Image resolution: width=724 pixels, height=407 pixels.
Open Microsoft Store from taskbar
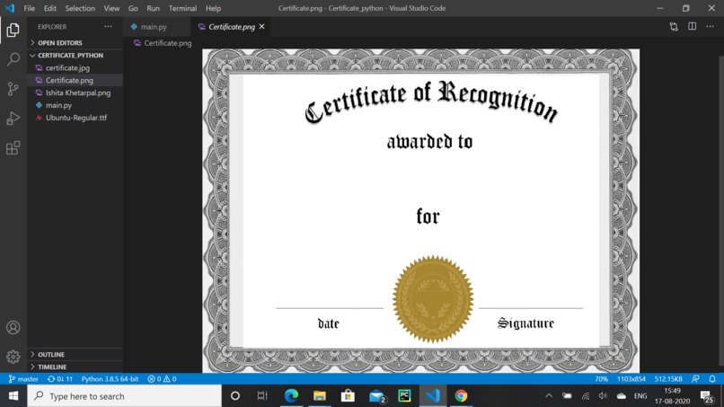[x=348, y=396]
